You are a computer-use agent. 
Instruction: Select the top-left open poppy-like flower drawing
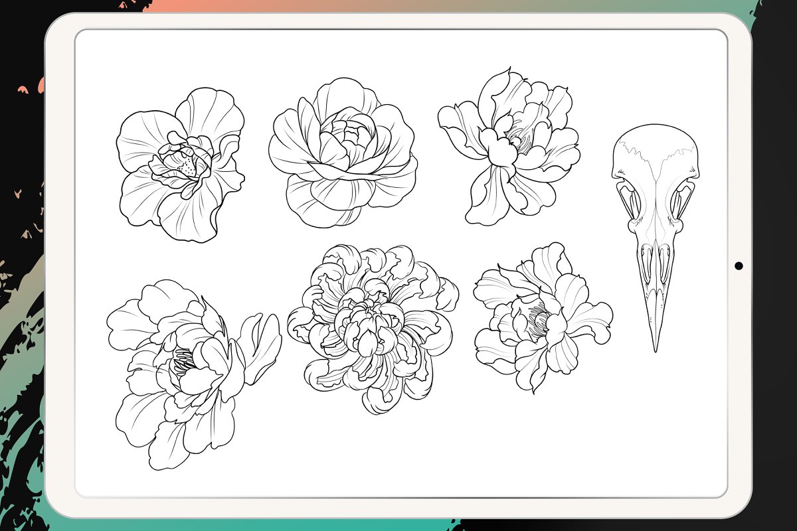[181, 164]
